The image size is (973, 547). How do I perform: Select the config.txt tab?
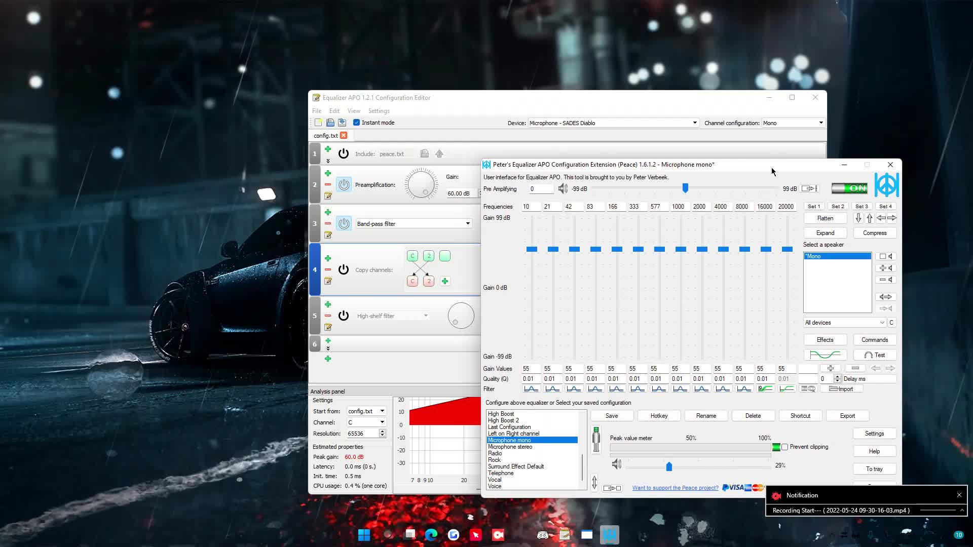pyautogui.click(x=327, y=135)
